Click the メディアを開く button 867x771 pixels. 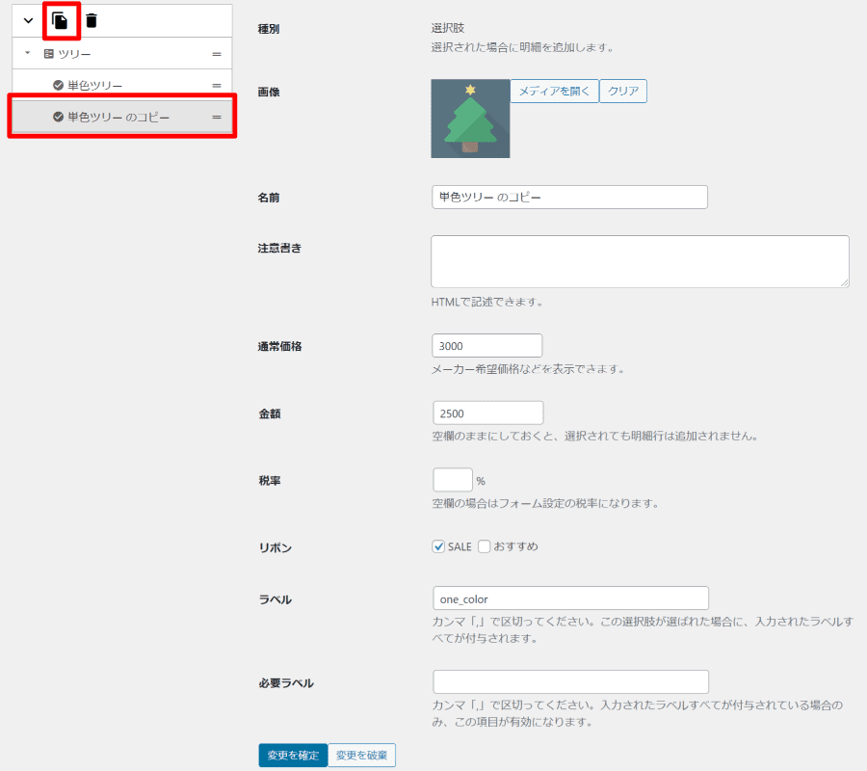pos(554,92)
